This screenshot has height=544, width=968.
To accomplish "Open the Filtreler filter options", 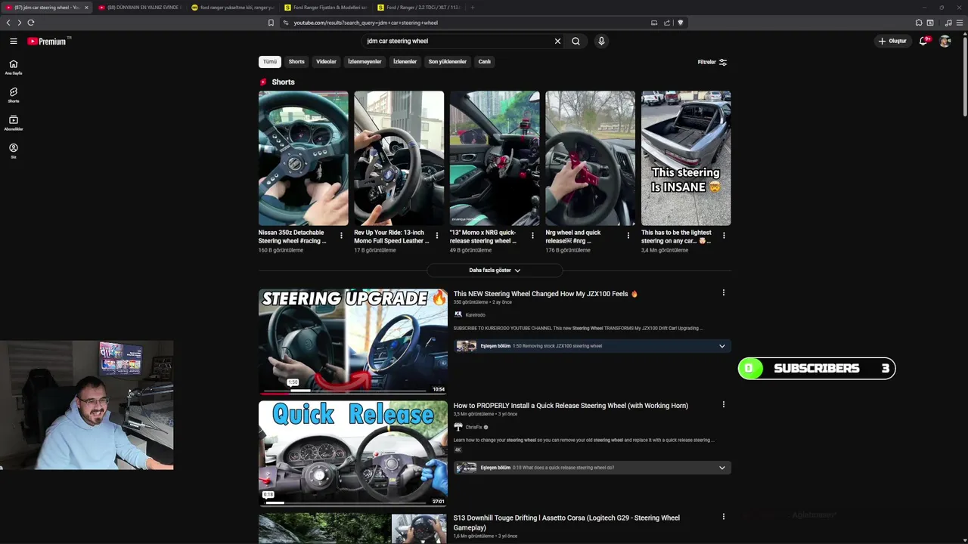I will pos(712,62).
